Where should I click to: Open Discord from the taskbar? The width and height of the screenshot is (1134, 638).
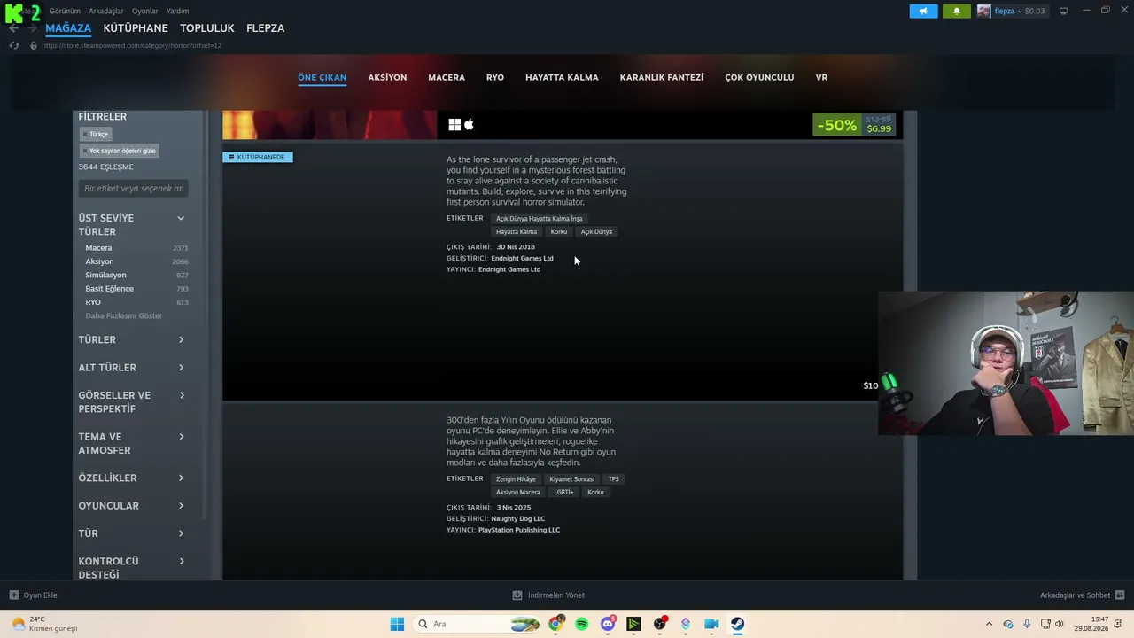pos(608,624)
